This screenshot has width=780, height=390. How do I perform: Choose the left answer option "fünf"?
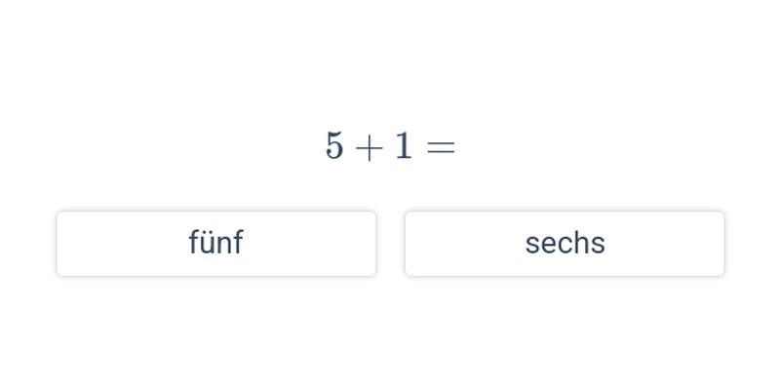pyautogui.click(x=215, y=244)
